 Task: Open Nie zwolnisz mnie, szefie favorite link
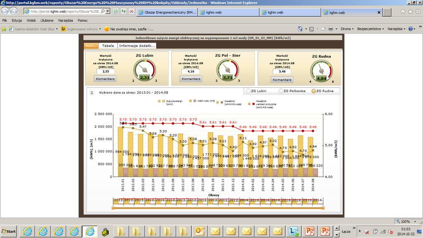129,29
